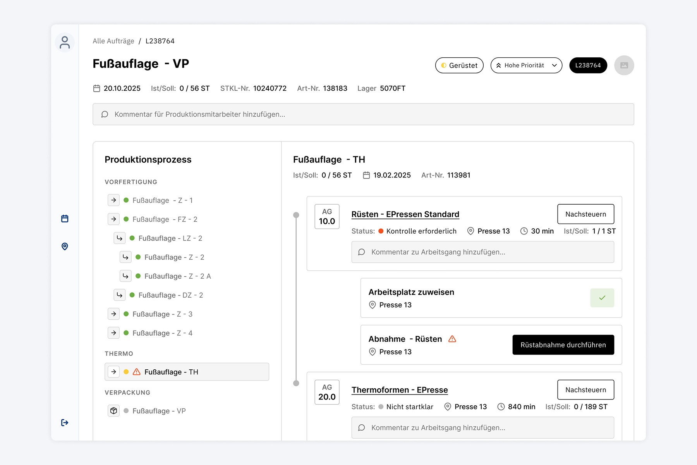The height and width of the screenshot is (465, 697).
Task: Click the arrow icon beside Fußauflage - Z - 1
Action: (x=113, y=200)
